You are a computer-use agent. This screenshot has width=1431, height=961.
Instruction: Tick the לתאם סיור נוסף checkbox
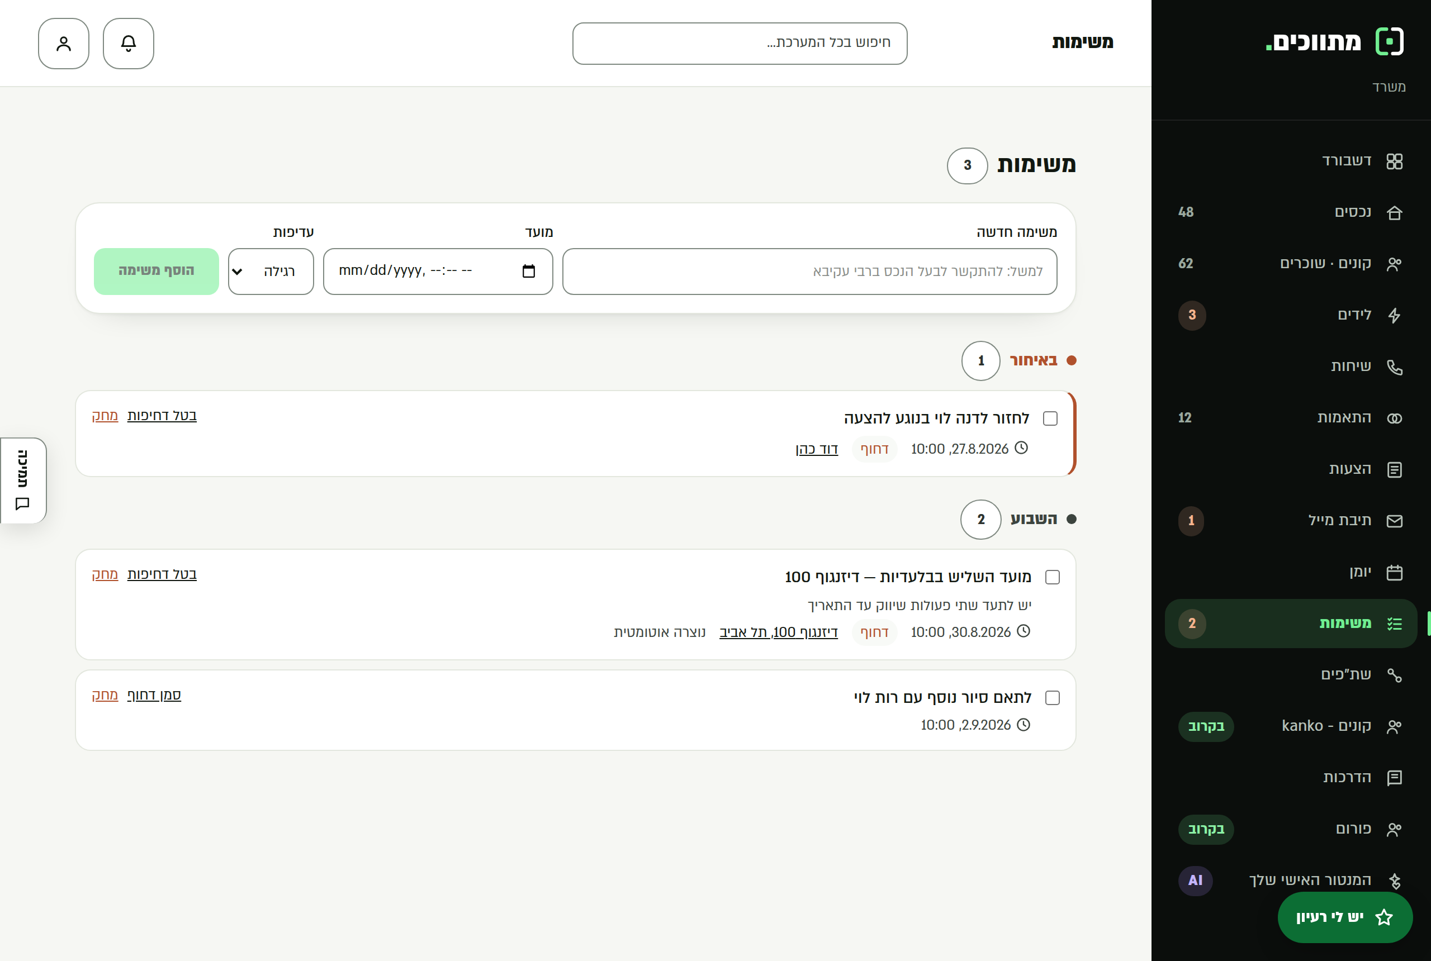1053,698
